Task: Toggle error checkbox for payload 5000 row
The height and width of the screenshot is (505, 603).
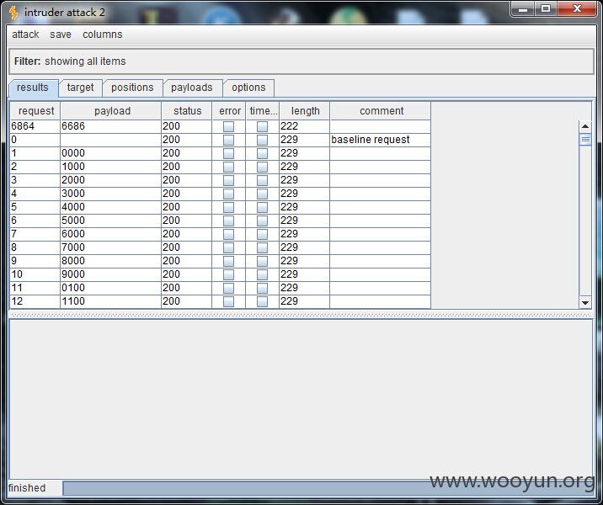Action: 229,221
